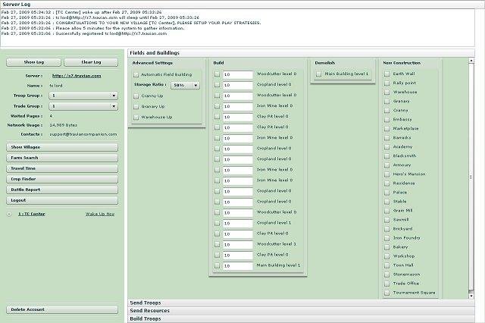
Task: Select Workshop under New Construction
Action: point(386,256)
